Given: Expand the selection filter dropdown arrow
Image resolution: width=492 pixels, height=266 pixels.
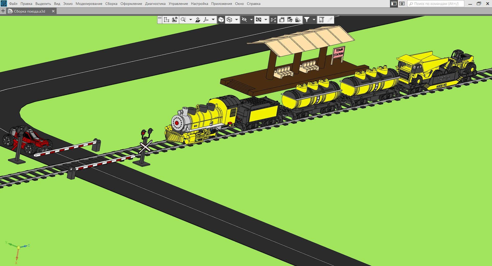Looking at the screenshot, I should tap(314, 20).
